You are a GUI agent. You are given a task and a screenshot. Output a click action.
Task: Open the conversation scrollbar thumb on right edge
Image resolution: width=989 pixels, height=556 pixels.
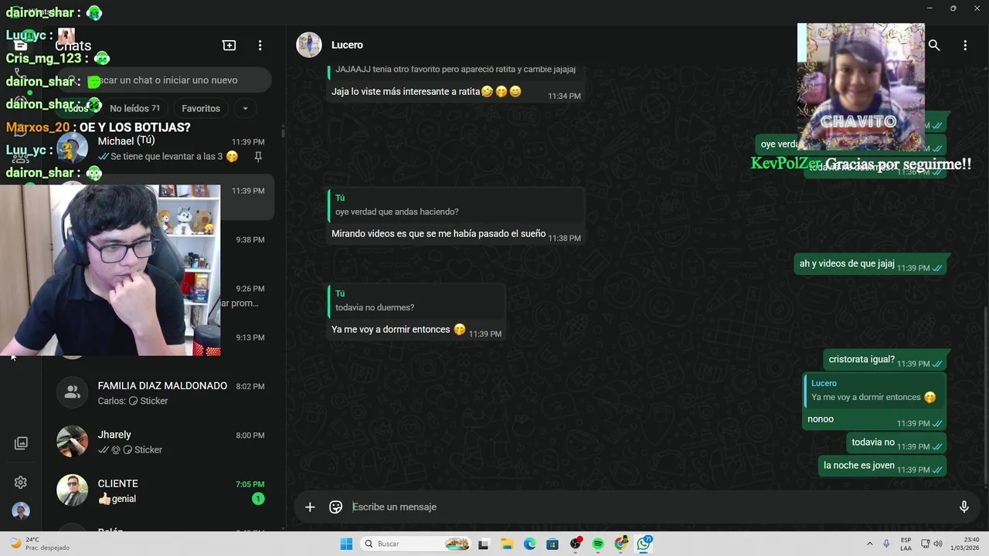tap(986, 397)
